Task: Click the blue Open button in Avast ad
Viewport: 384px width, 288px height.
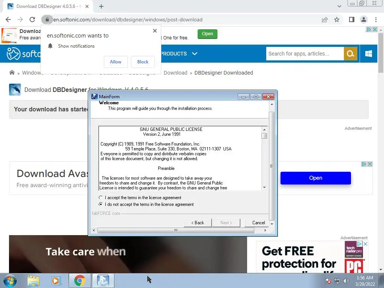Action: click(x=315, y=178)
